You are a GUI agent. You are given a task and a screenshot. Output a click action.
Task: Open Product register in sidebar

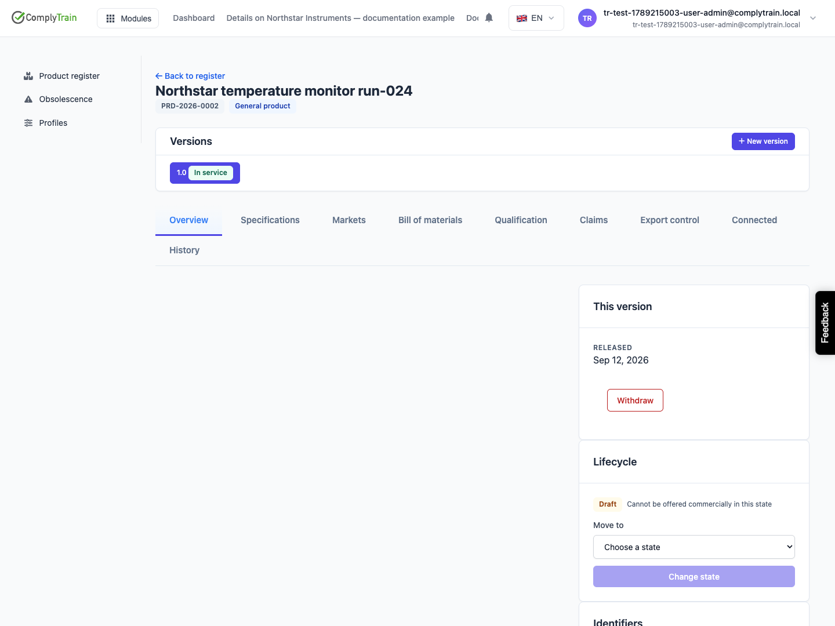70,76
